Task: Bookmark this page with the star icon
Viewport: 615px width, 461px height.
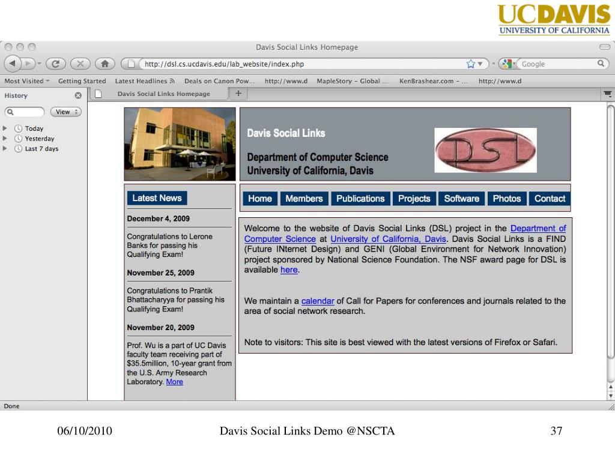Action: click(x=471, y=64)
